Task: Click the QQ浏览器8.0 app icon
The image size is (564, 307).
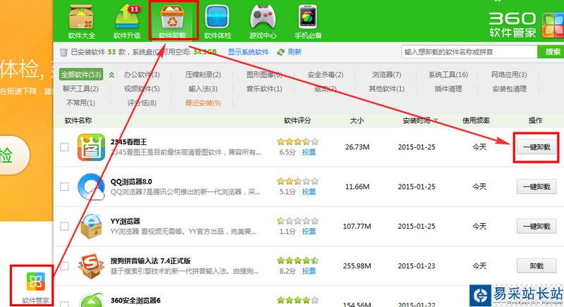Action: click(92, 187)
